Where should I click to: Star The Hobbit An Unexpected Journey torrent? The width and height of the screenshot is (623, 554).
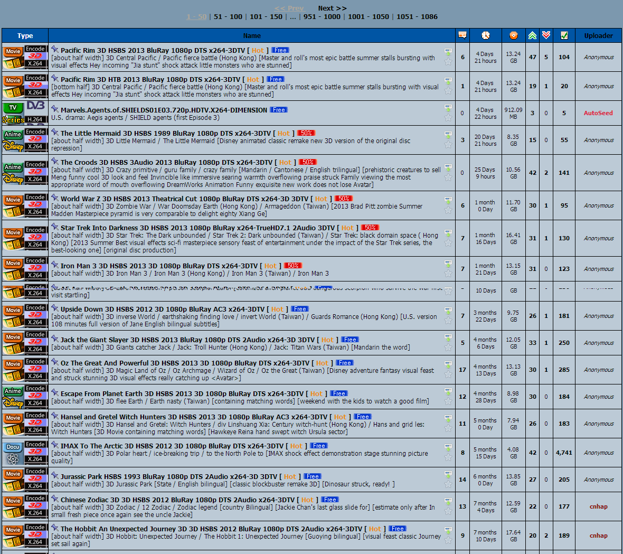tap(448, 540)
